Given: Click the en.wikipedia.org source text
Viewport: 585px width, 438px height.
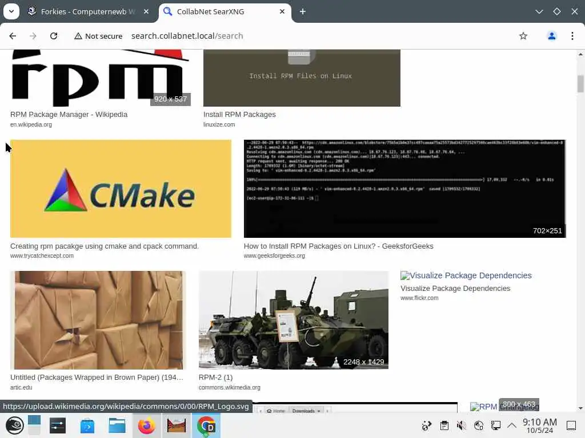Looking at the screenshot, I should click(x=31, y=124).
